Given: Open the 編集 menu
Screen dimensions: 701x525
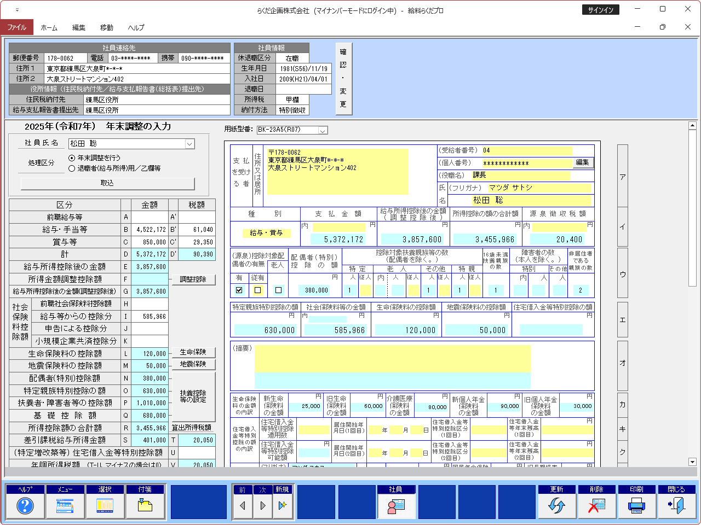Looking at the screenshot, I should click(x=78, y=27).
